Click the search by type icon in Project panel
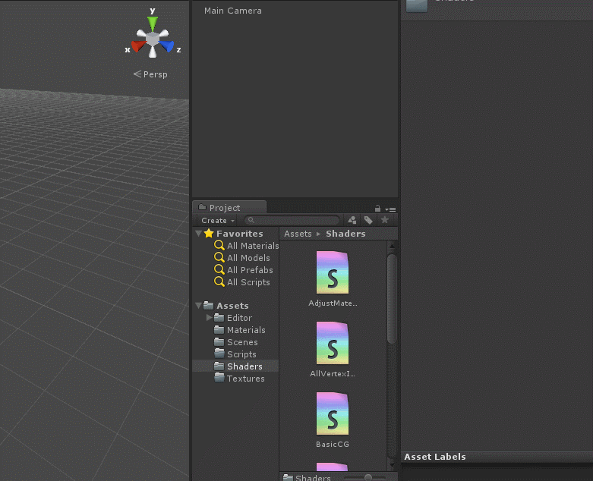This screenshot has width=593, height=481. pyautogui.click(x=352, y=220)
